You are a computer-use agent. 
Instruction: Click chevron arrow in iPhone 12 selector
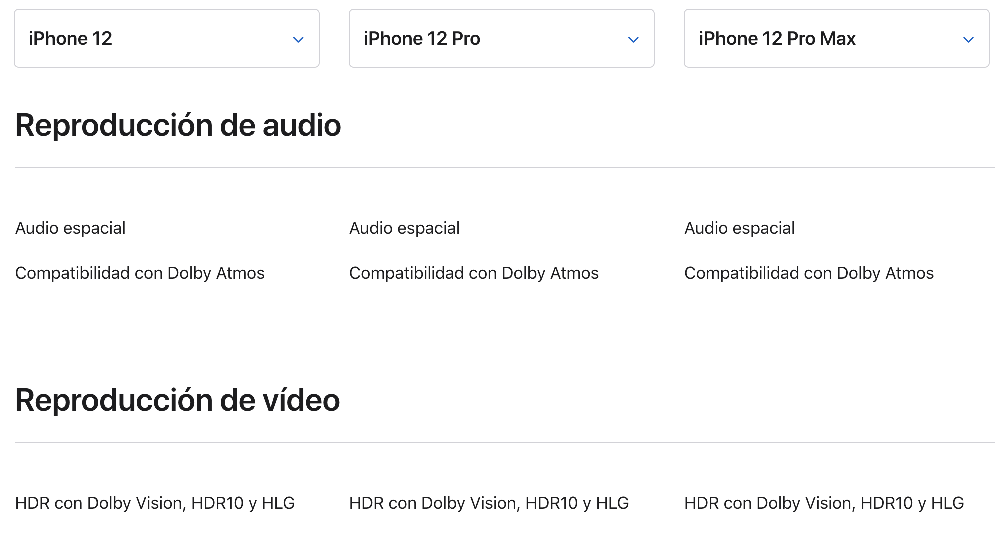tap(298, 39)
